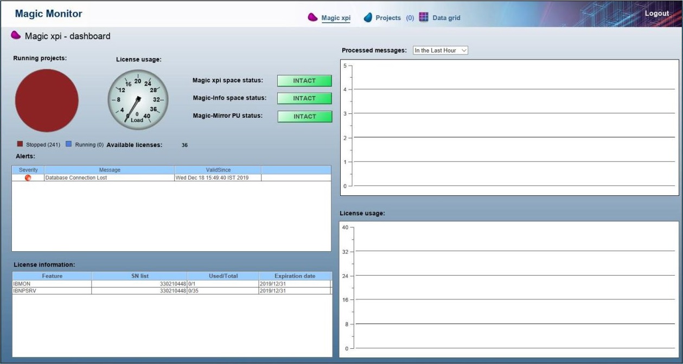Click the Magic-Mirror PU status INTACT button
This screenshot has height=364, width=683.
pyautogui.click(x=304, y=116)
